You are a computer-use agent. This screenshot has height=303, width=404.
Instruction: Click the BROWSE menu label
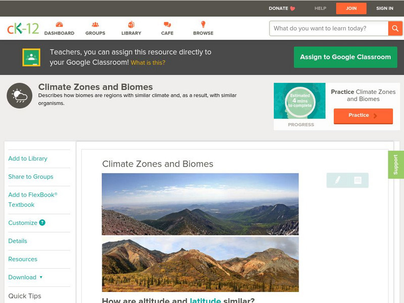tap(204, 33)
